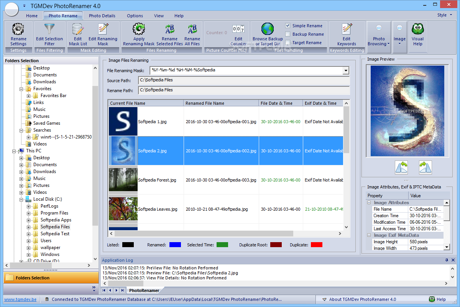Open the Options tab
The height and width of the screenshot is (307, 460).
coord(135,16)
